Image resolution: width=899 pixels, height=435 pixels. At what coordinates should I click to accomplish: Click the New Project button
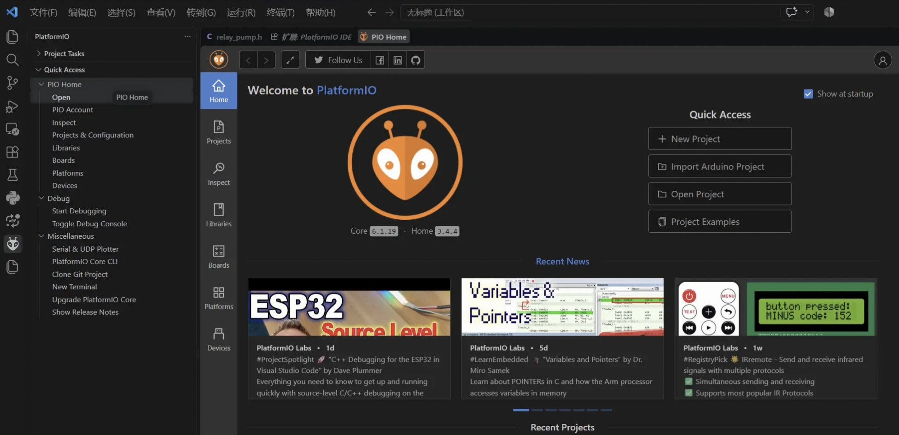click(x=720, y=139)
